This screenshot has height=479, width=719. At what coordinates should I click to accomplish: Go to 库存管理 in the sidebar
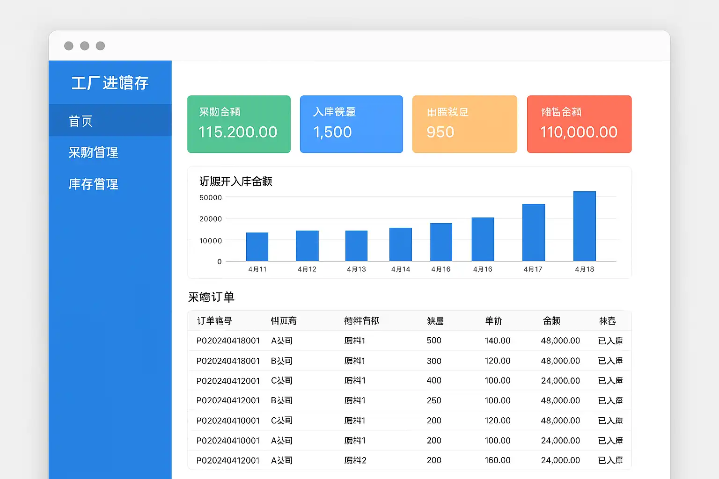coord(110,184)
